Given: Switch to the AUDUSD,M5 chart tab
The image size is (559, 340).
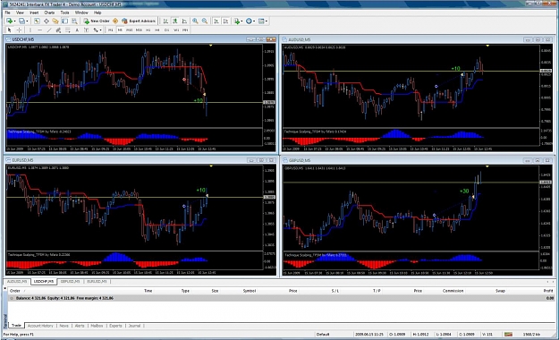Looking at the screenshot, I should point(17,282).
